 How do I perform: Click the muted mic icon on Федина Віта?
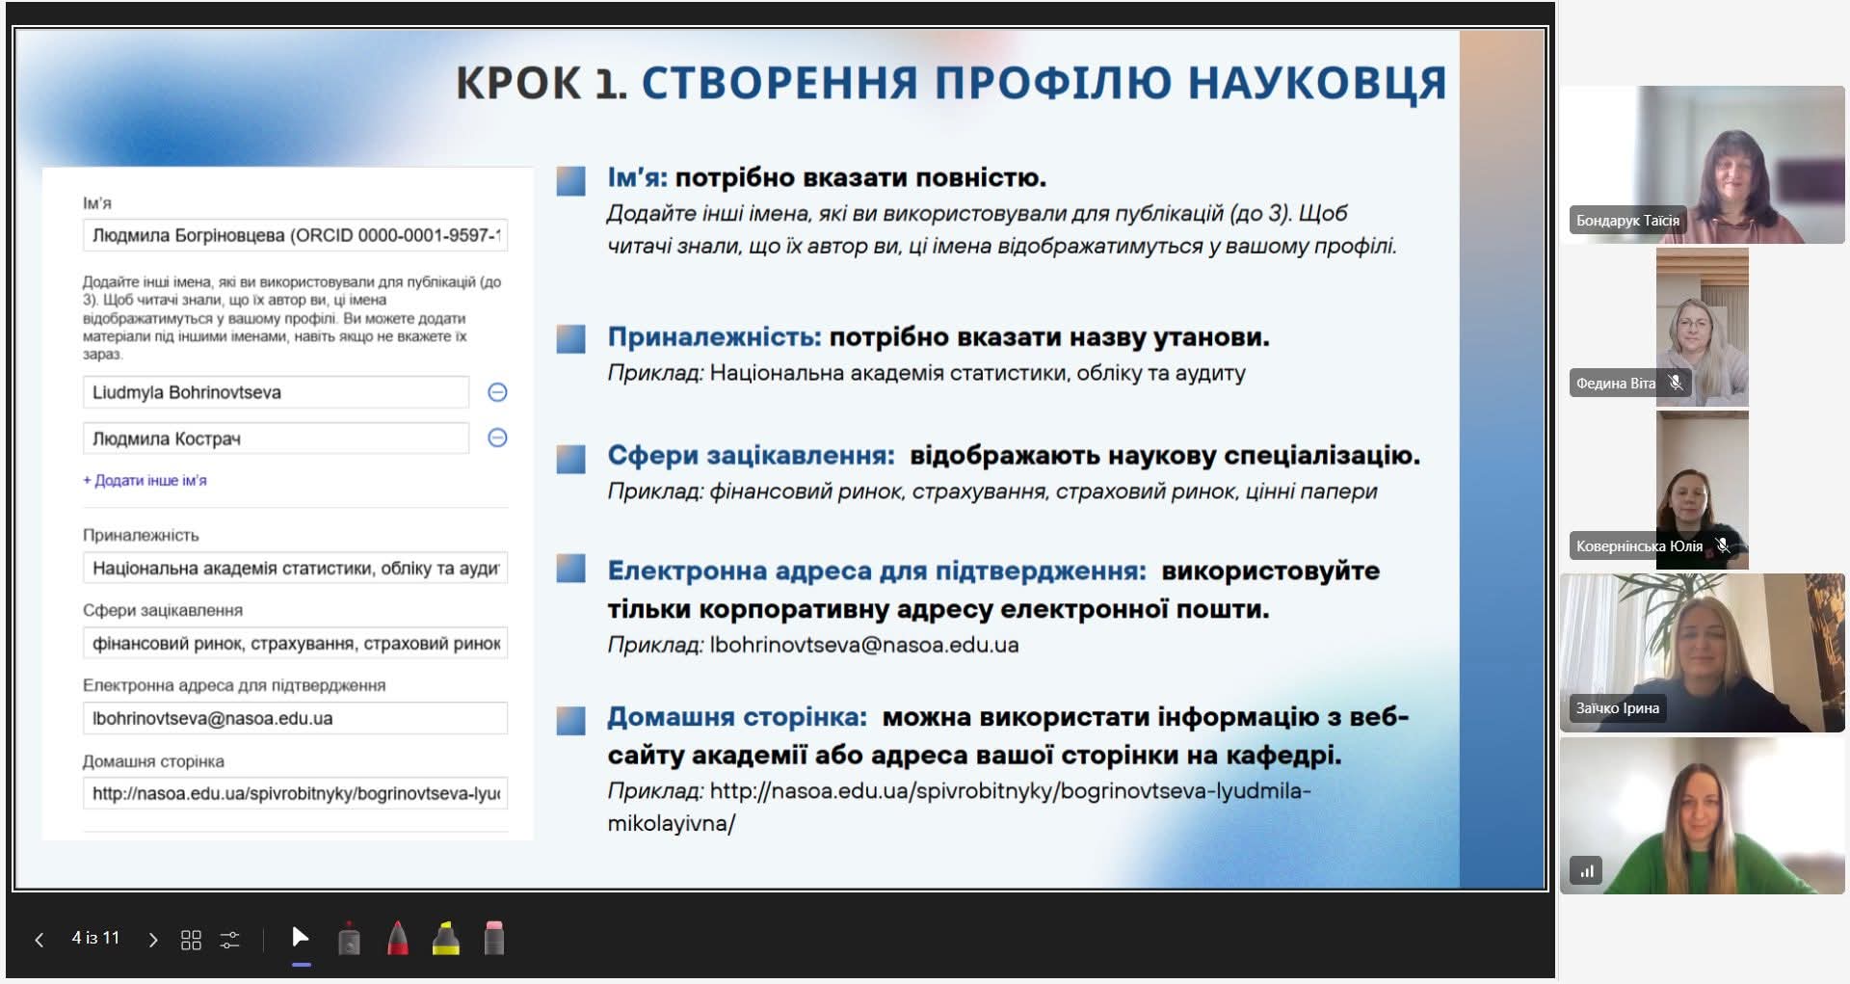click(x=1676, y=383)
